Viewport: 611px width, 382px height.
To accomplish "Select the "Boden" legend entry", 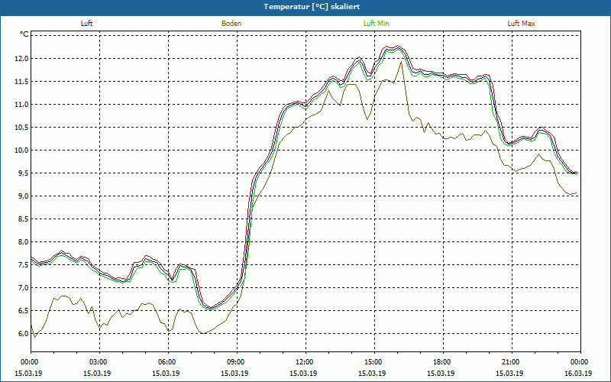I will click(231, 24).
